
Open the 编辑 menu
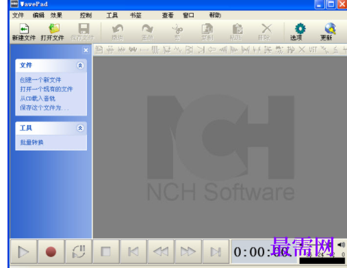pos(38,15)
